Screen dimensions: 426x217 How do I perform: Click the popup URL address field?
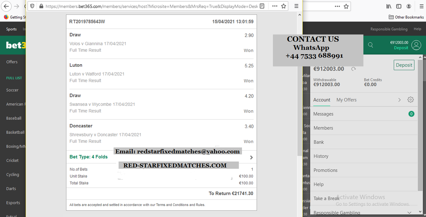coord(151,6)
